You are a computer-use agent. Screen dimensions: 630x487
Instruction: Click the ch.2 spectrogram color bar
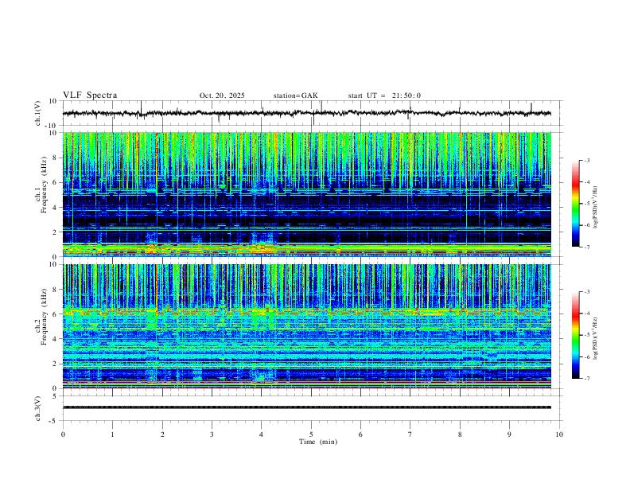point(576,335)
